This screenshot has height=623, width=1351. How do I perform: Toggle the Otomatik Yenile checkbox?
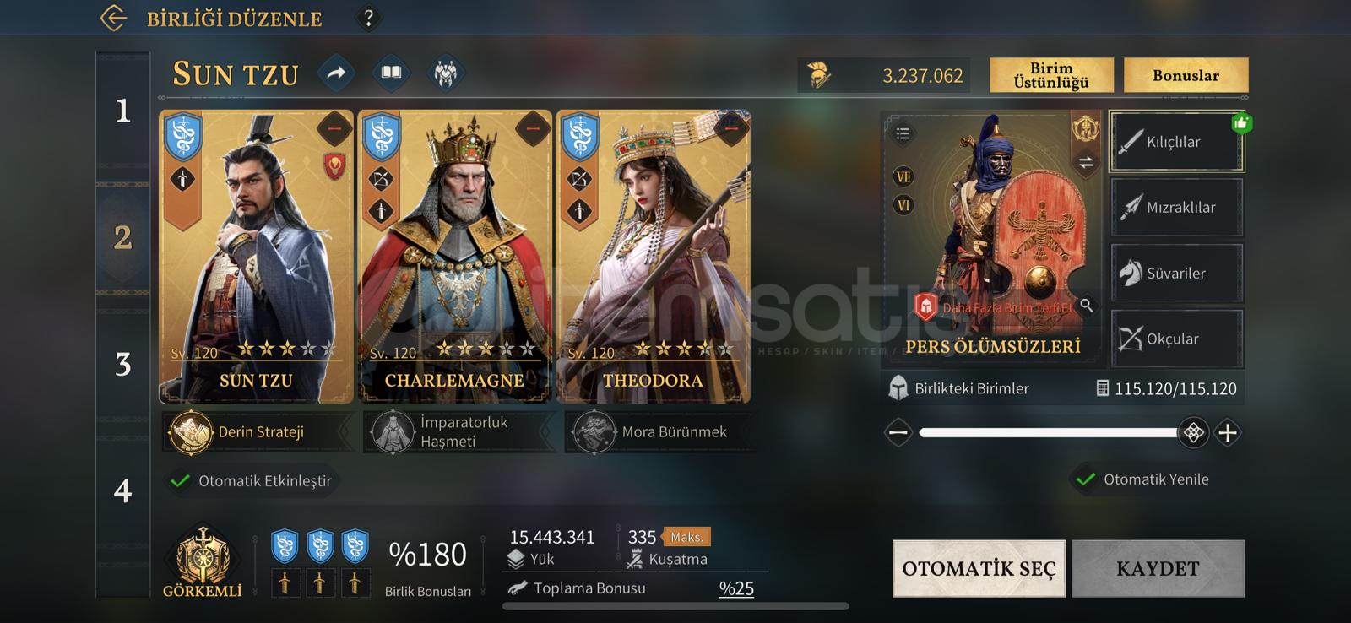[1084, 479]
